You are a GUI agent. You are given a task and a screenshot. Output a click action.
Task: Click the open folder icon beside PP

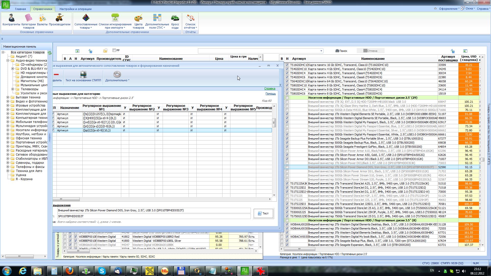point(105,51)
